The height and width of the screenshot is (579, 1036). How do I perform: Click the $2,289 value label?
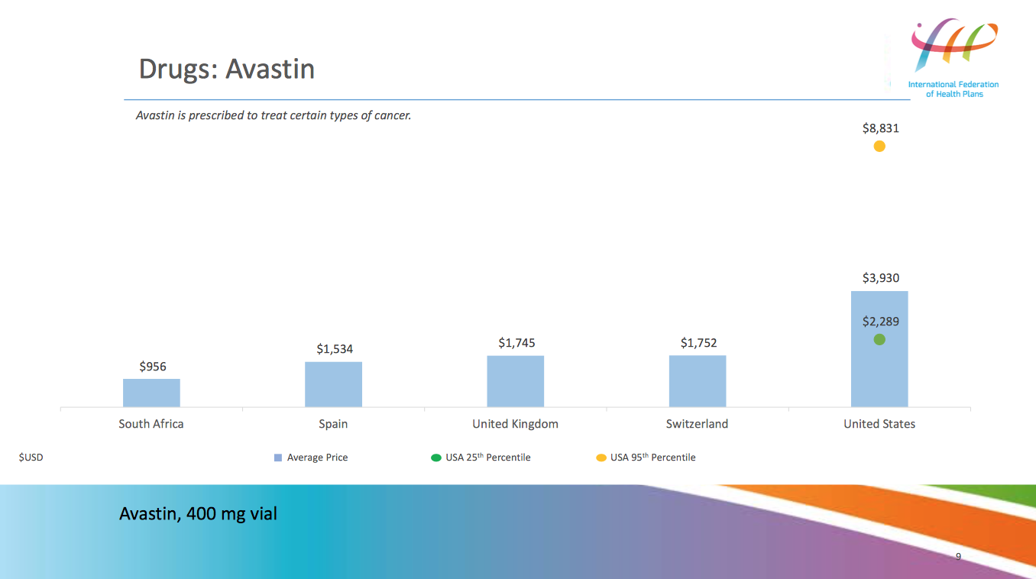[x=881, y=322]
